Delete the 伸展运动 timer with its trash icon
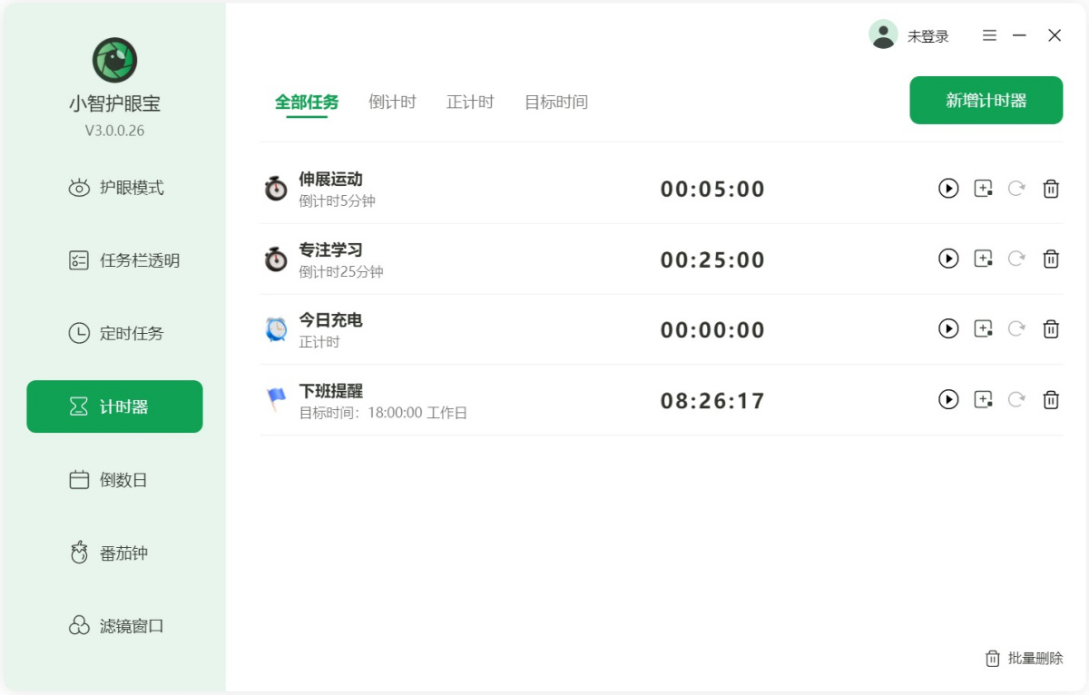Screen dimensions: 1089x695 [x=1051, y=189]
